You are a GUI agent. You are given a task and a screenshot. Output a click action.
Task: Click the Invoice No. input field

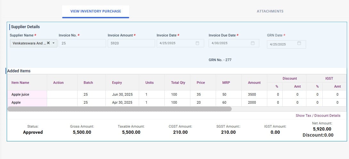click(x=82, y=43)
